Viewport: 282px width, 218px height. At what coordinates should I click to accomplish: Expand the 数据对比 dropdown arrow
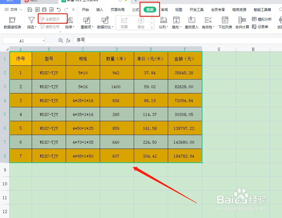(112, 27)
